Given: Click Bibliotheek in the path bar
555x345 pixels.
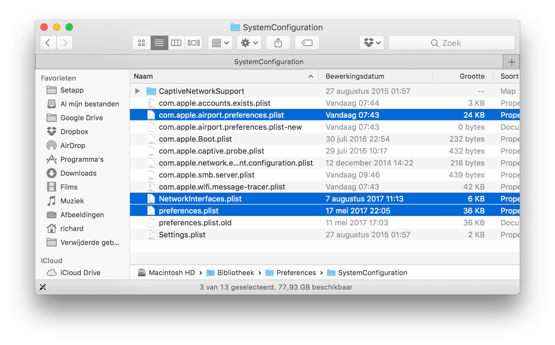Looking at the screenshot, I should tap(230, 273).
